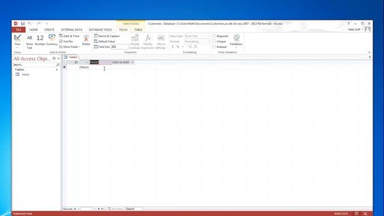Add a Currency field

click(x=52, y=40)
